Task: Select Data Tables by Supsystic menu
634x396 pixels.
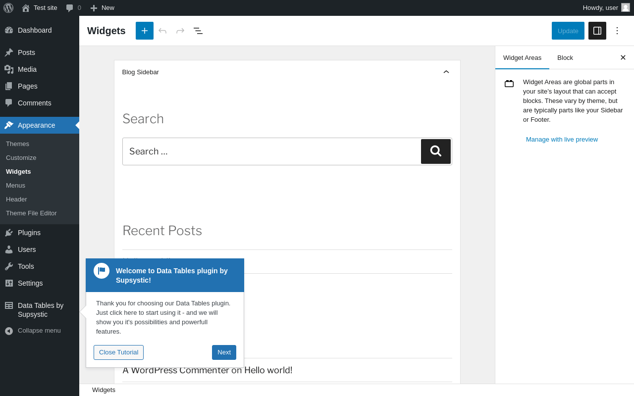Action: tap(40, 310)
